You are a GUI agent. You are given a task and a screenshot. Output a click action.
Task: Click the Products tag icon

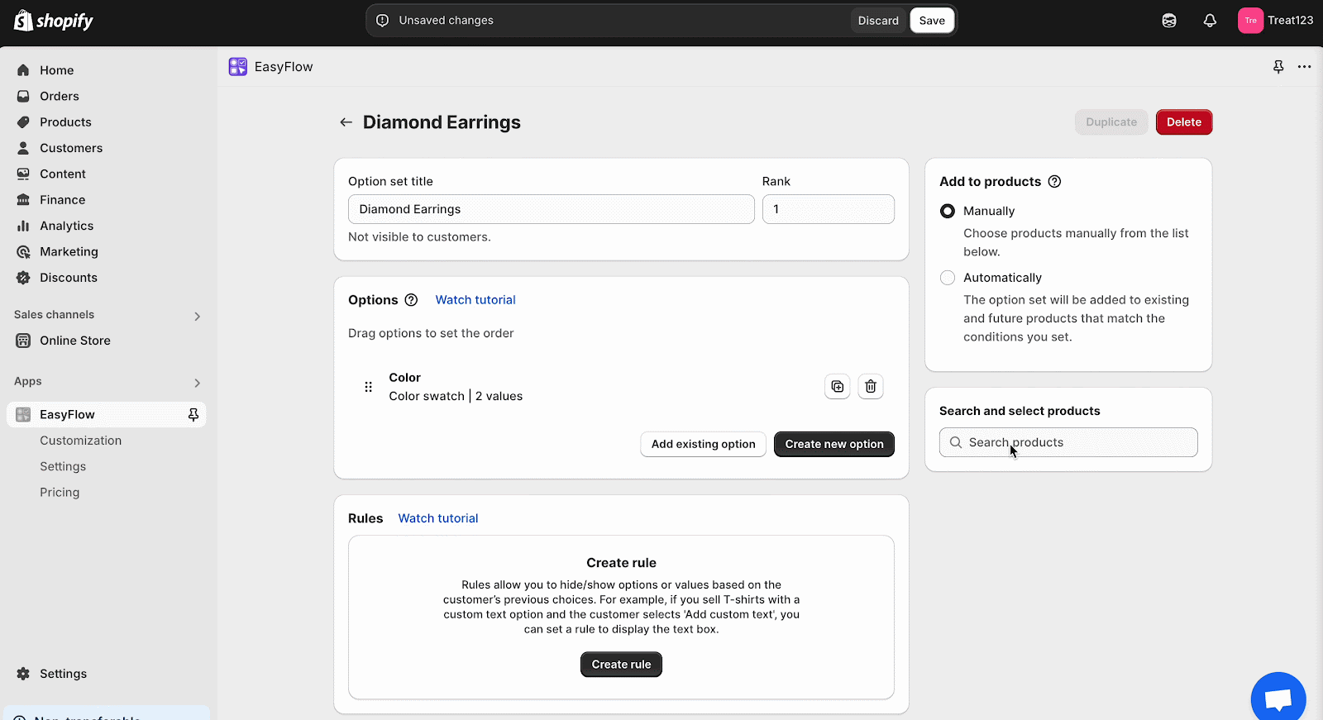(23, 122)
